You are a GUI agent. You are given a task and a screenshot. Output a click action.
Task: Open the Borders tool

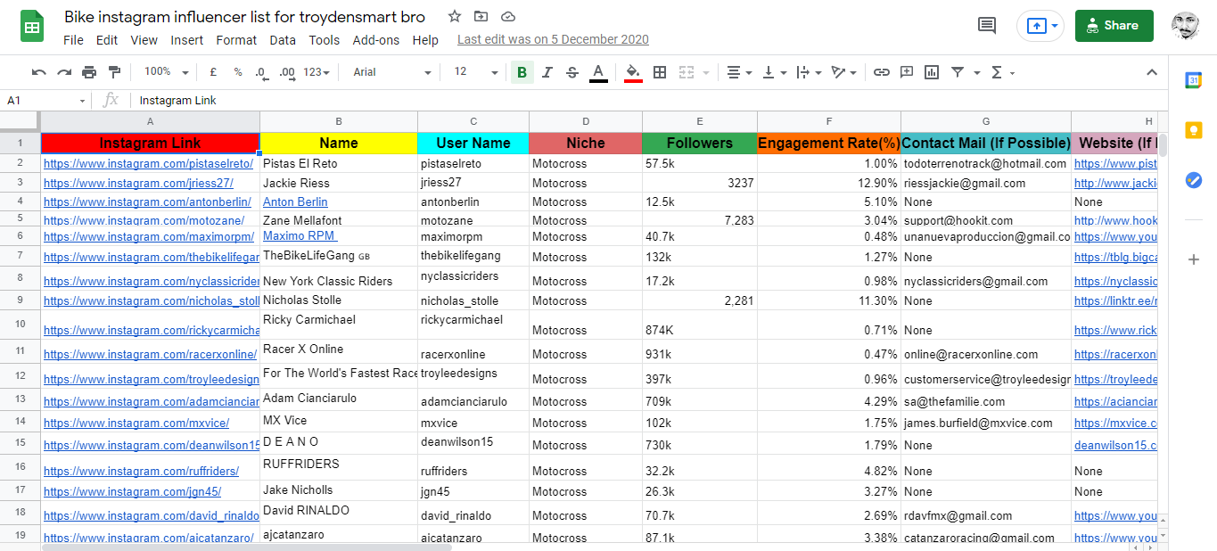(660, 72)
